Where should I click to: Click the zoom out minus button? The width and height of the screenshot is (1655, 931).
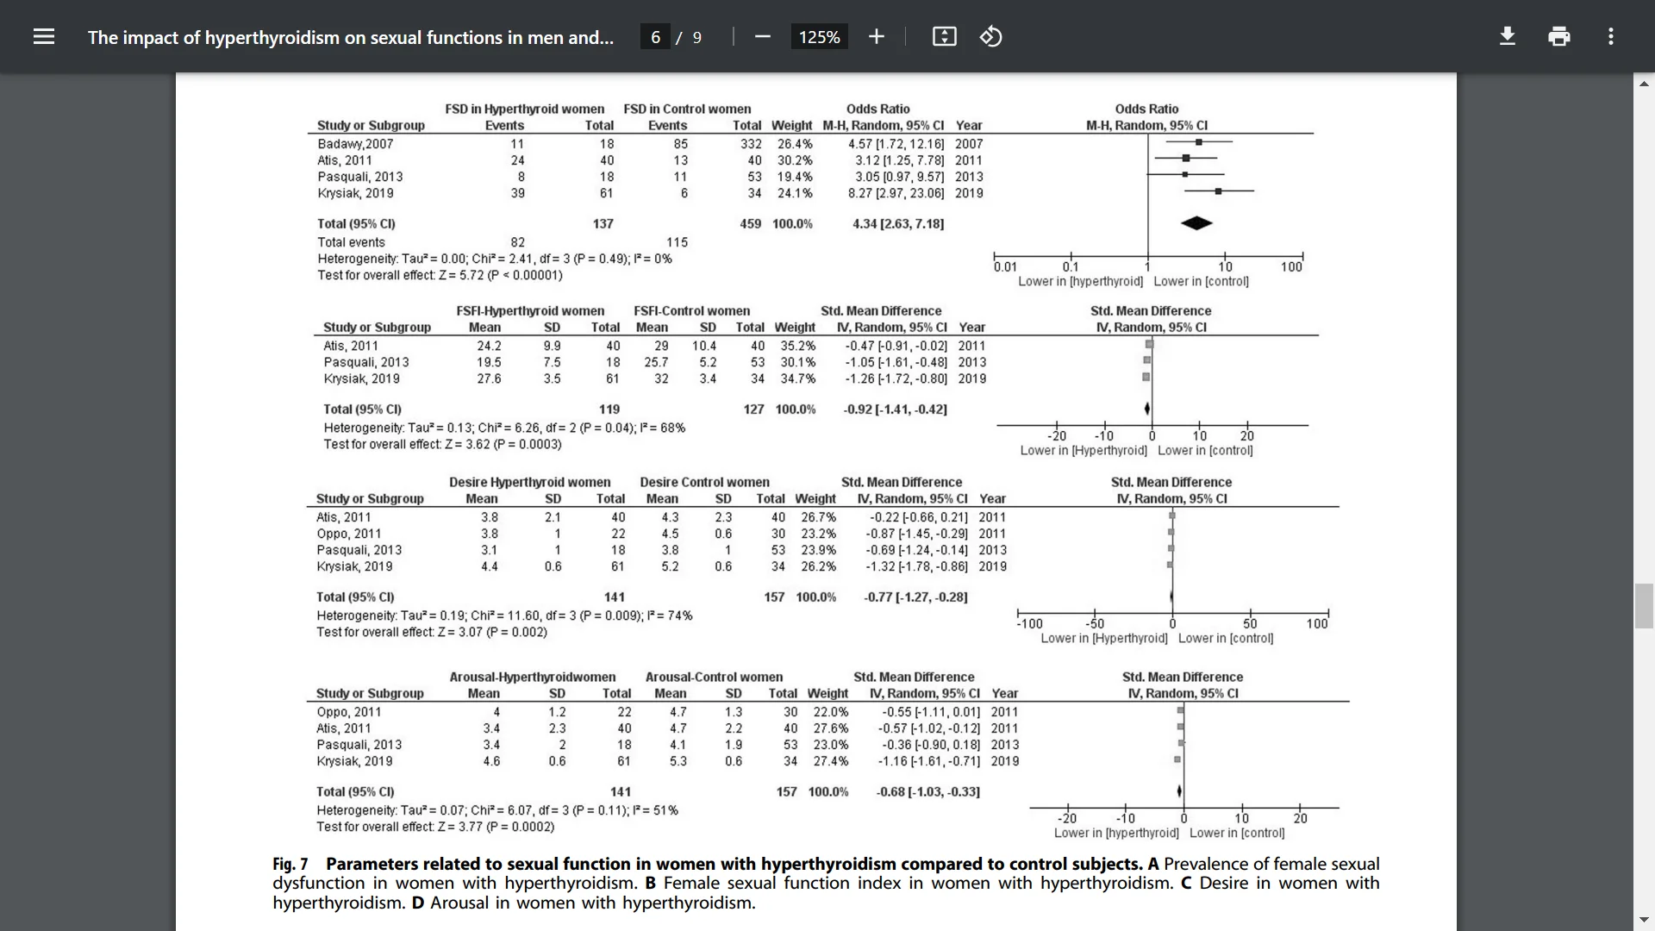[762, 36]
